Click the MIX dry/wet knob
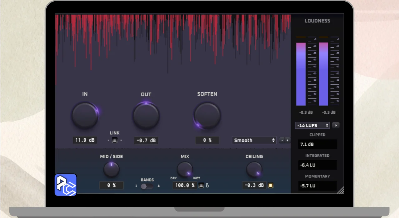 pos(185,169)
